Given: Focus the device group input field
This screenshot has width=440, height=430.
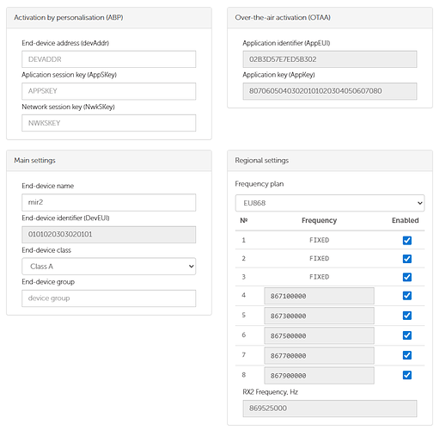Looking at the screenshot, I should pos(109,298).
